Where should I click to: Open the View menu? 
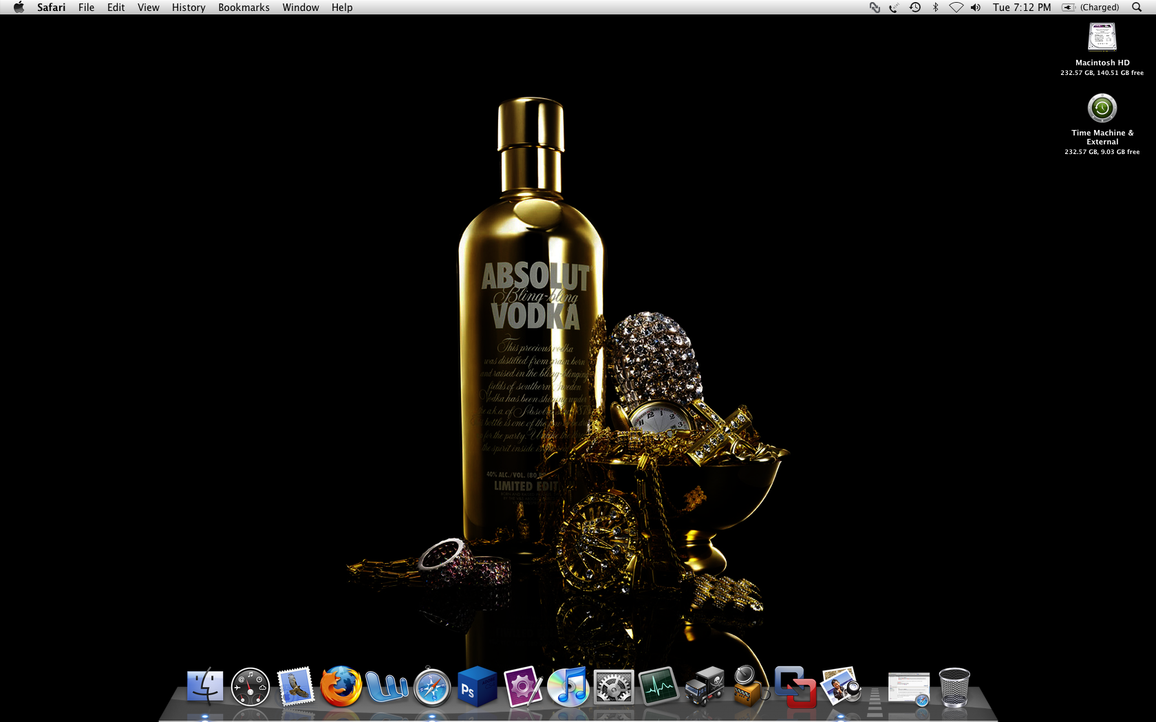click(x=148, y=7)
